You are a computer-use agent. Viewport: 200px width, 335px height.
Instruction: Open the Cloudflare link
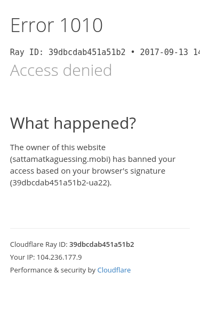point(114,270)
